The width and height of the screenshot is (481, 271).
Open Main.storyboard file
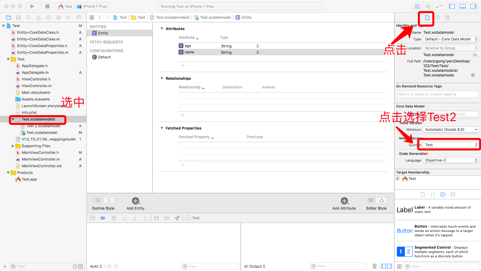pyautogui.click(x=36, y=92)
